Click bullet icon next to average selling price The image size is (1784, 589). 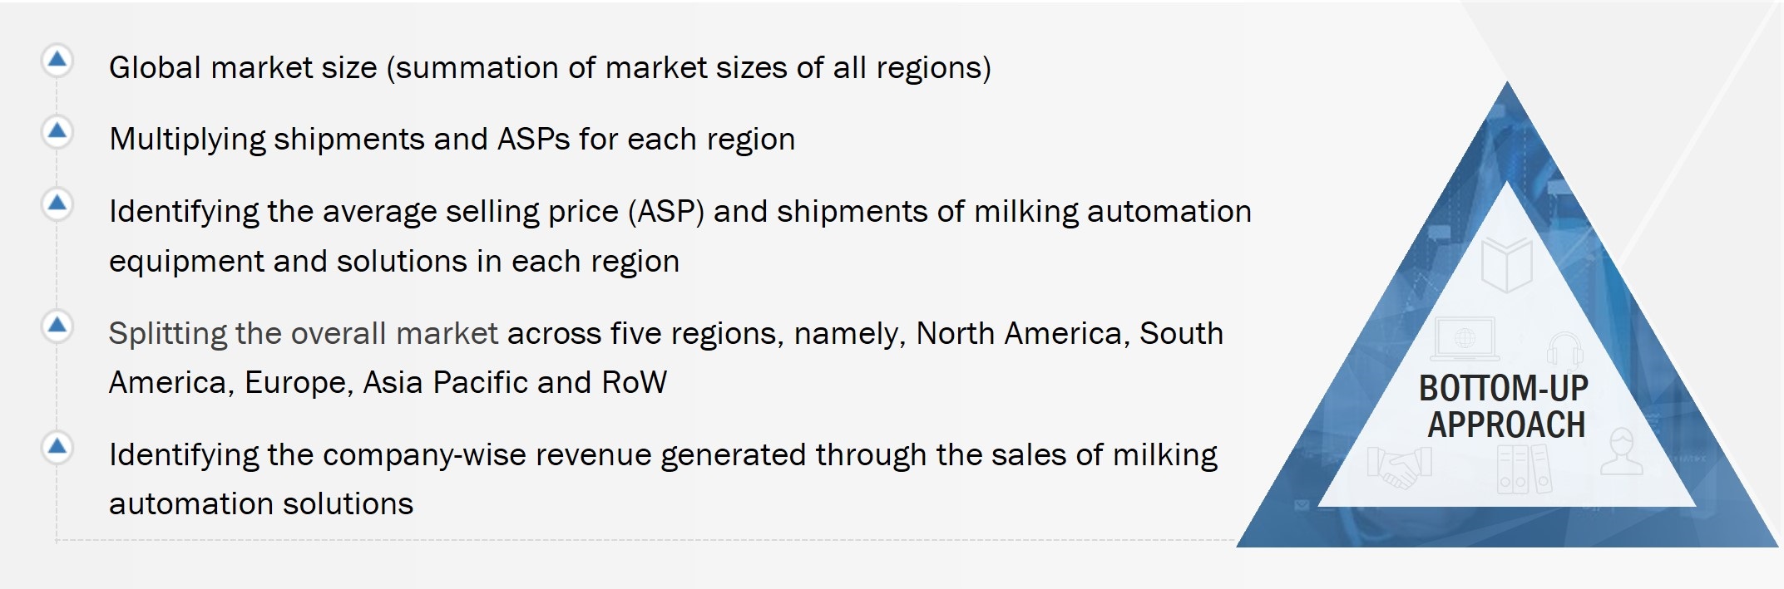click(x=57, y=204)
